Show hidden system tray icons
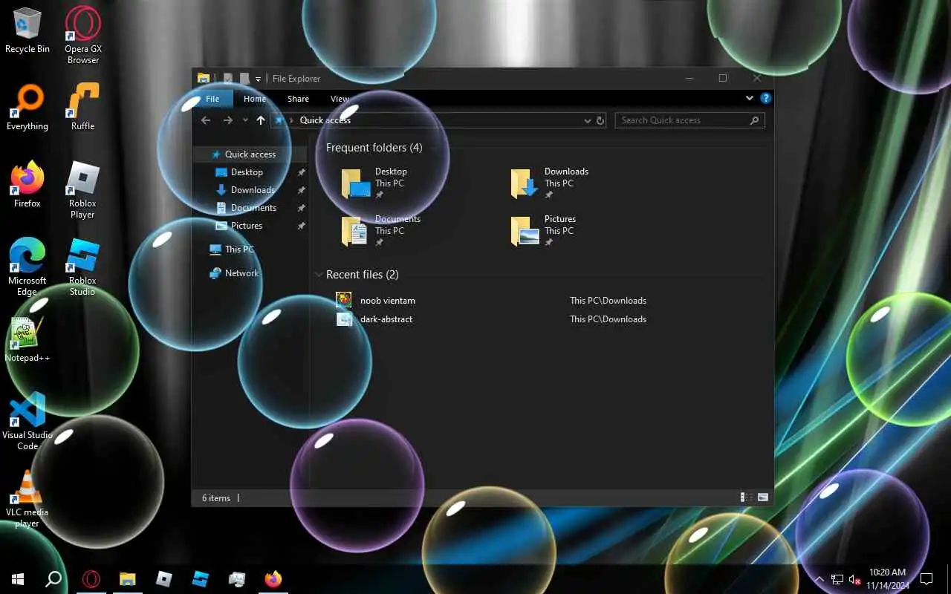 tap(819, 579)
